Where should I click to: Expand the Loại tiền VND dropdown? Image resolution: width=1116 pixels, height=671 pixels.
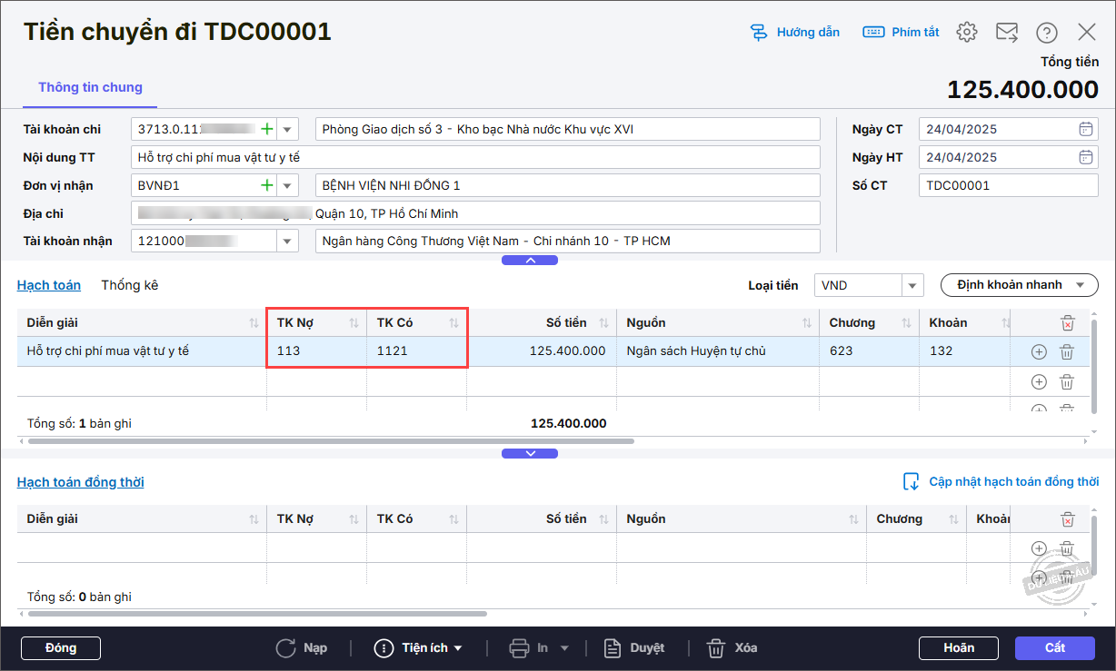pos(912,285)
